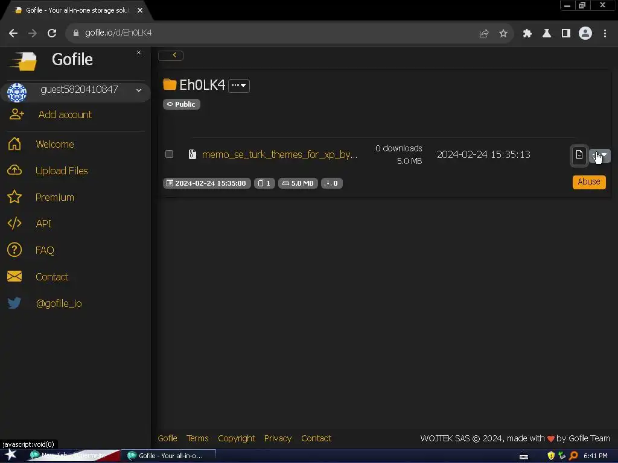Open the Chrome profile avatar
618x463 pixels.
[x=585, y=34]
